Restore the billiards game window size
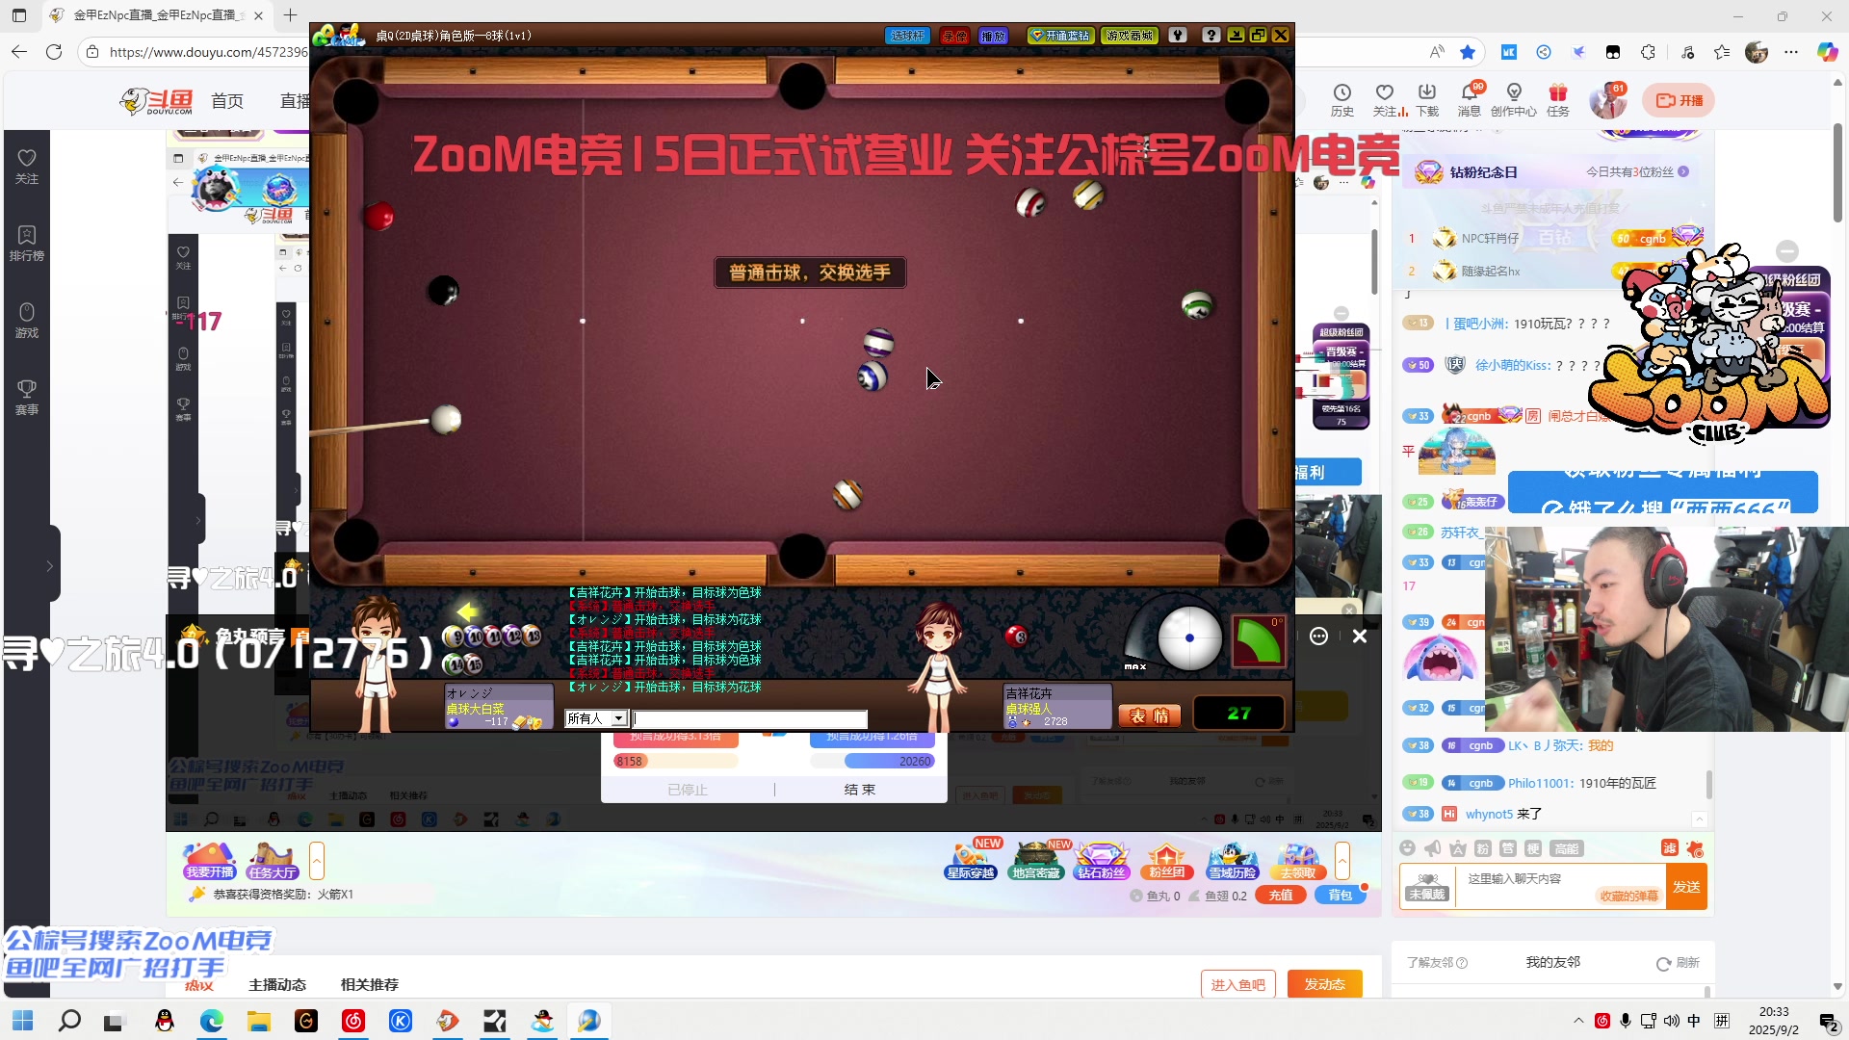1849x1040 pixels. coord(1258,36)
